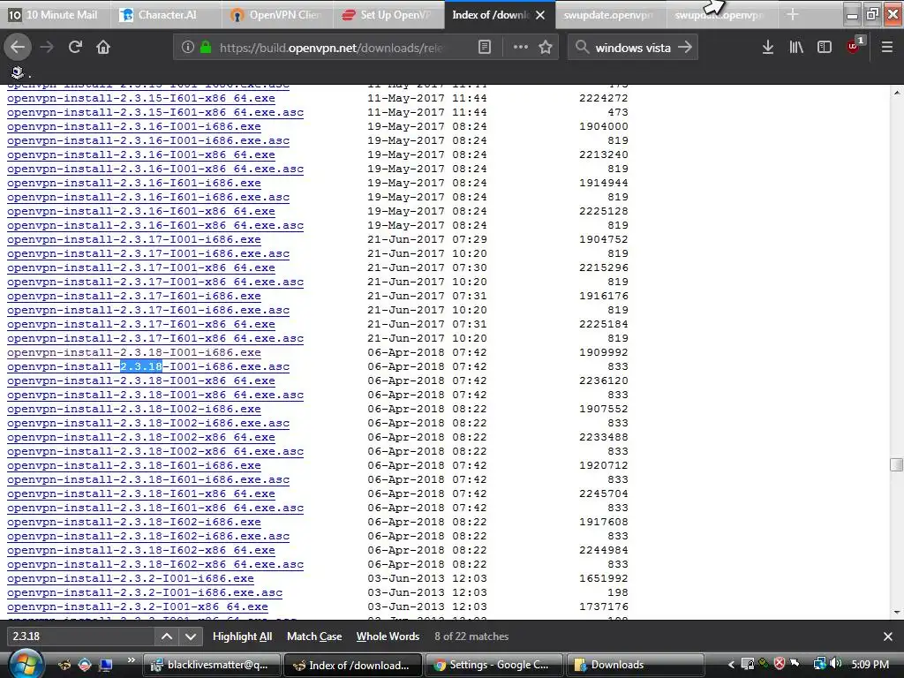Download openvpn-install-2.3.18-I602-i686.exe
The height and width of the screenshot is (678, 904).
(x=134, y=522)
